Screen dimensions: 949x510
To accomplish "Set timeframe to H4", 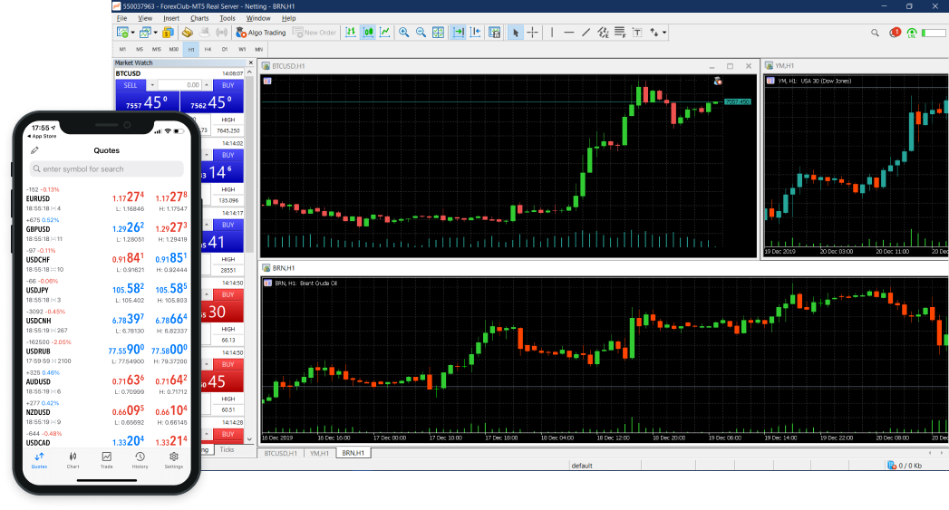I will [x=208, y=49].
